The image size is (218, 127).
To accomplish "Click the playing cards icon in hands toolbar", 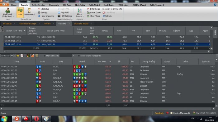I will coord(22,56).
